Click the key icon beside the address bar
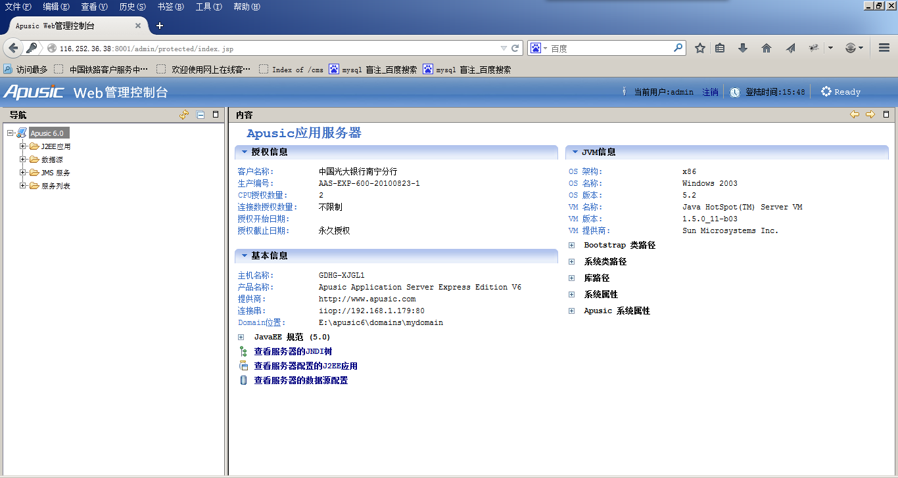 pyautogui.click(x=32, y=48)
